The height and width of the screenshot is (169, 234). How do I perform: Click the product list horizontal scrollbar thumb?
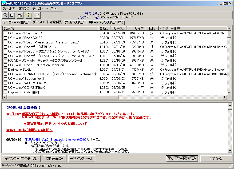(62, 97)
